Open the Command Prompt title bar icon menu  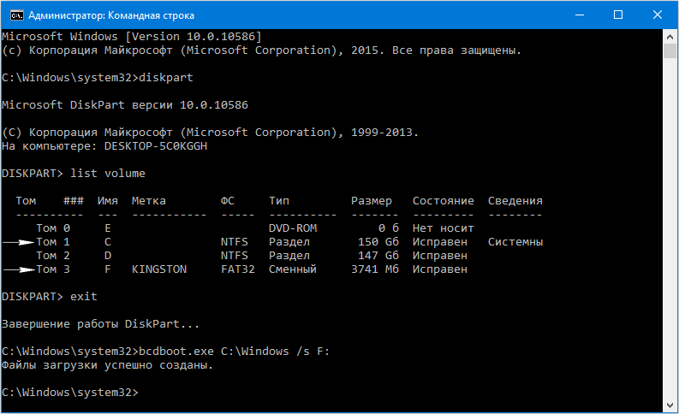click(x=13, y=15)
